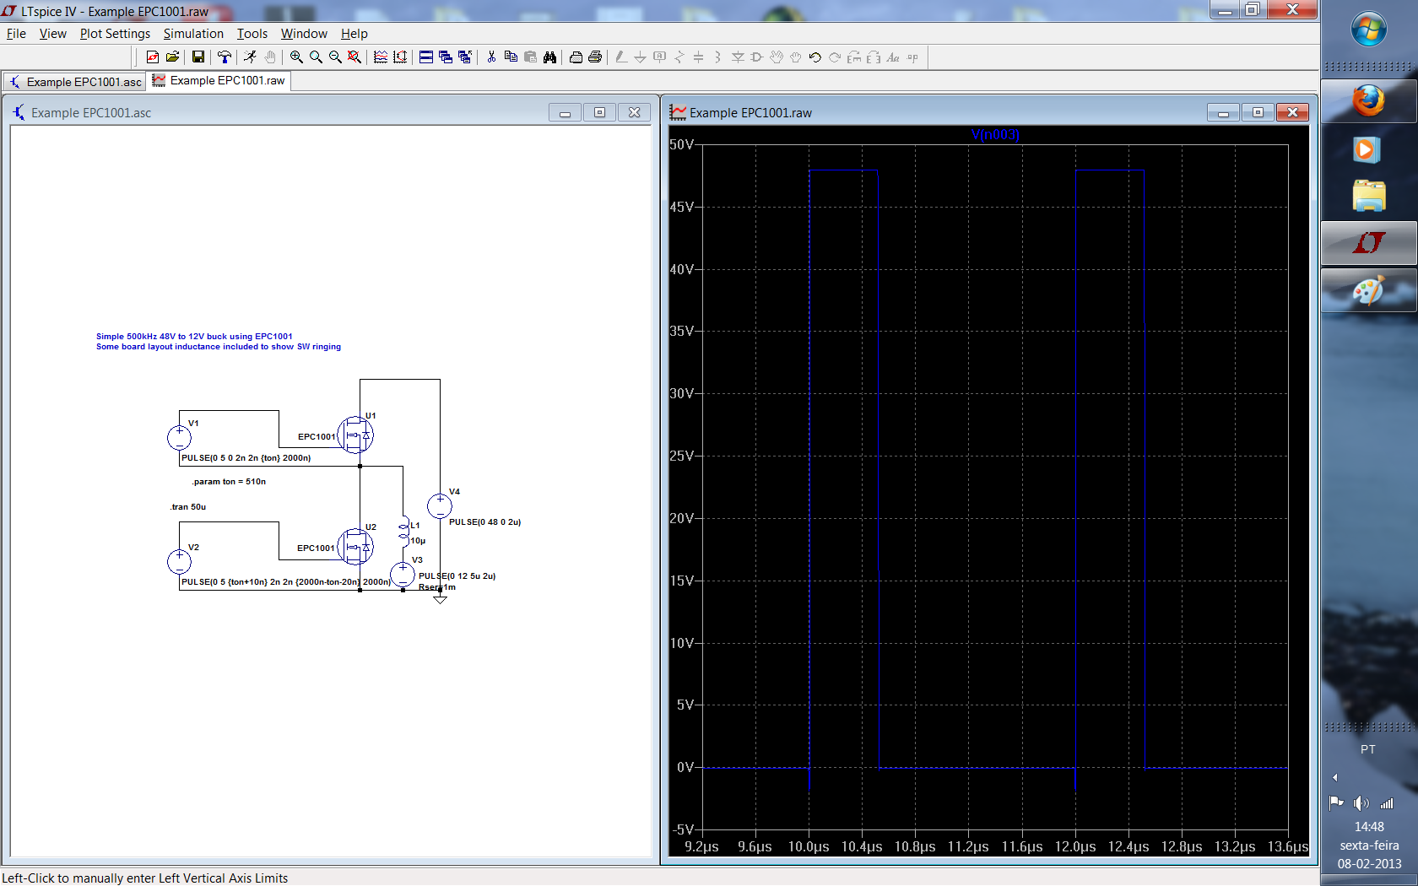
Task: Click the LTspice taskbar button
Action: pyautogui.click(x=1368, y=244)
